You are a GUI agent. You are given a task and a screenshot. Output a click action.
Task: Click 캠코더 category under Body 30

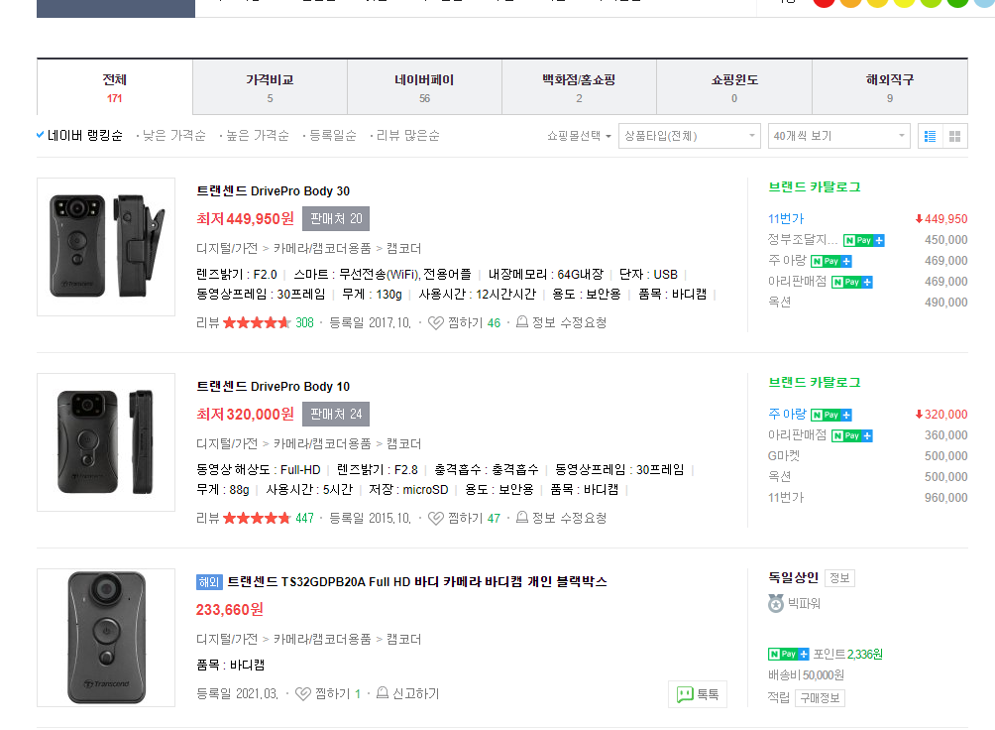pos(403,248)
